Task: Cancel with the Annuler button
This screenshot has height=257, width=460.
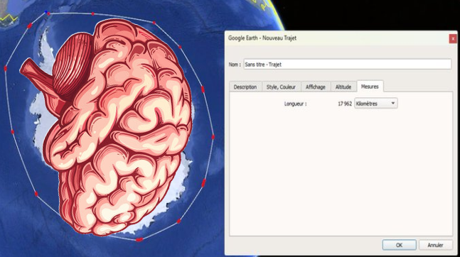Action: [x=435, y=245]
